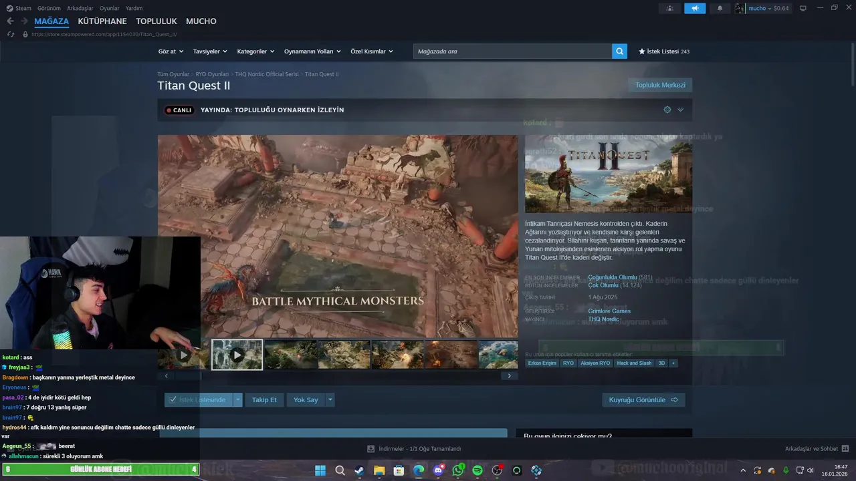The width and height of the screenshot is (856, 481).
Task: Open the Yardım menu
Action: (134, 8)
